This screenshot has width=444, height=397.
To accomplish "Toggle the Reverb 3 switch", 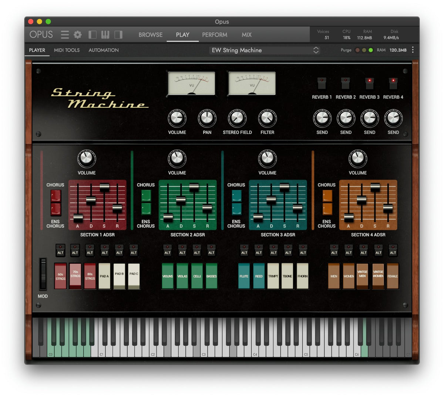I will pyautogui.click(x=369, y=83).
